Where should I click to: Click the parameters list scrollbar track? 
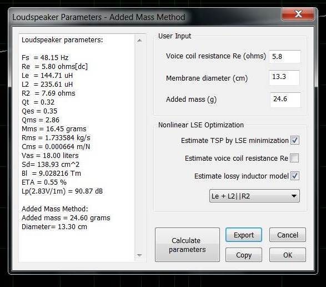pos(139,148)
